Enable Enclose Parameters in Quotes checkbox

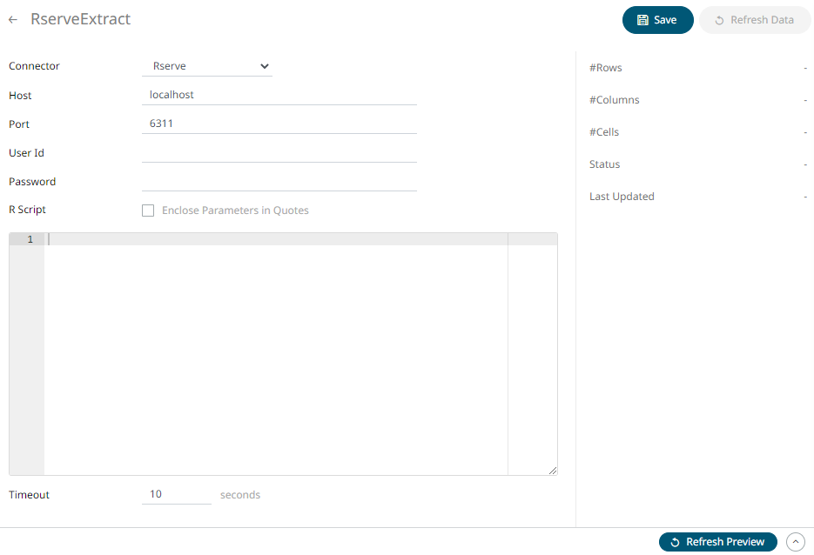[x=148, y=211]
